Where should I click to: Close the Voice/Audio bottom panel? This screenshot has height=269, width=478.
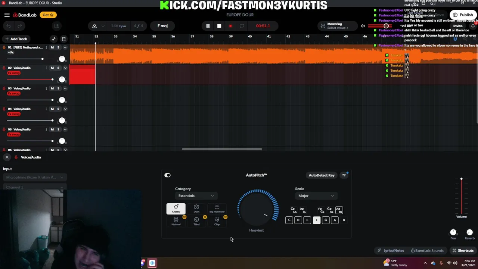[x=7, y=157]
